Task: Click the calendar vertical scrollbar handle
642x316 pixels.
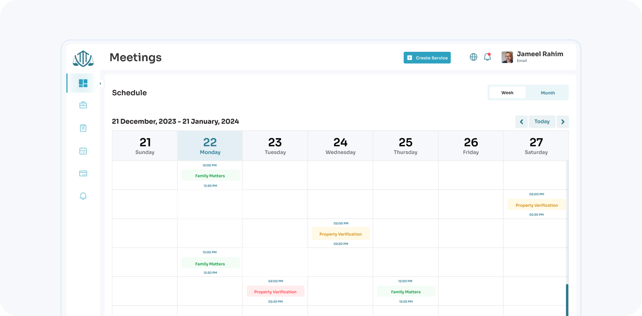Action: (567, 298)
